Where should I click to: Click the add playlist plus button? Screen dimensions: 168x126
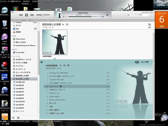coord(13,118)
